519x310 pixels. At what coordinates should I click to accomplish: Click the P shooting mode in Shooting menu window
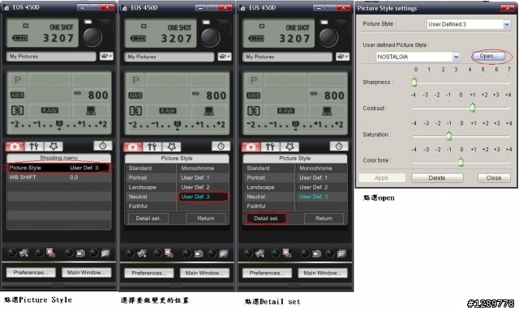[x=17, y=79]
